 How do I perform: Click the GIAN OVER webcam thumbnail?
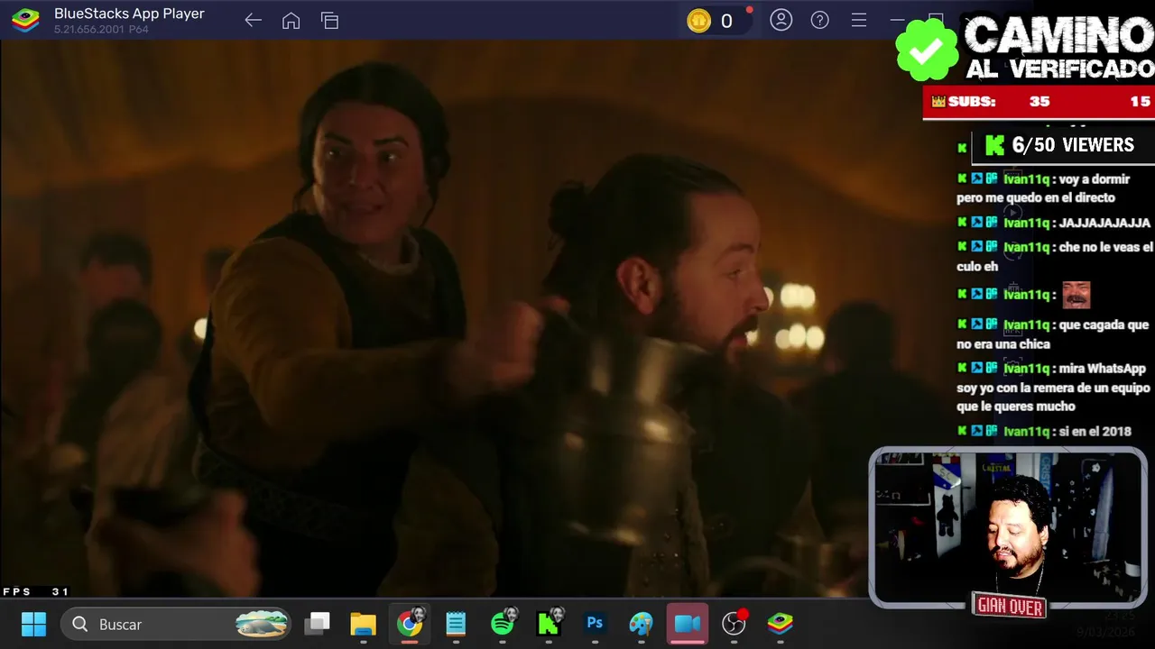pos(1008,527)
